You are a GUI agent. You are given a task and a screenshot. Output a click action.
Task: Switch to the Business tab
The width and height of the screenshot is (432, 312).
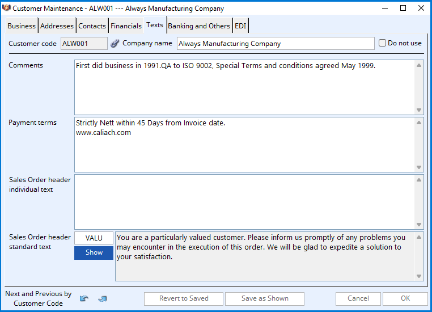coord(22,26)
